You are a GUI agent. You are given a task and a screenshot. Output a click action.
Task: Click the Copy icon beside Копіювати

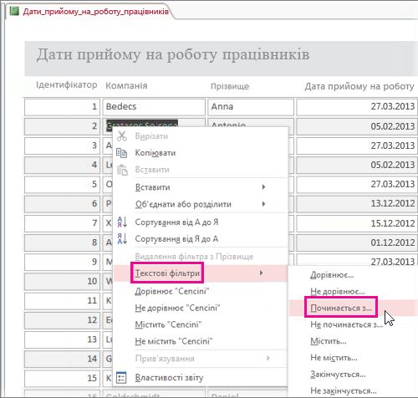tap(121, 153)
